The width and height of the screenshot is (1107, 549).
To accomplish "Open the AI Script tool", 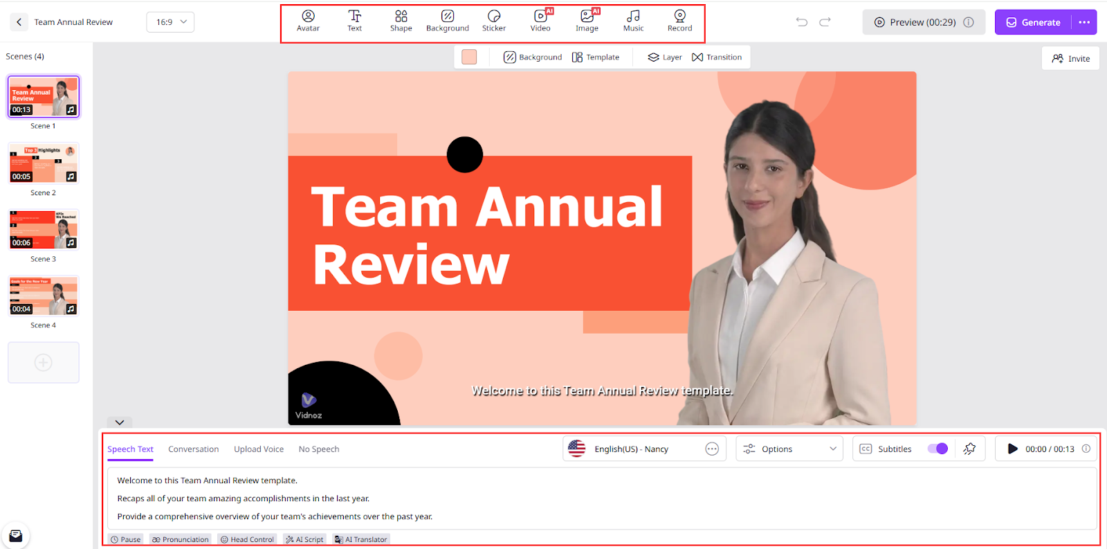I will [304, 539].
